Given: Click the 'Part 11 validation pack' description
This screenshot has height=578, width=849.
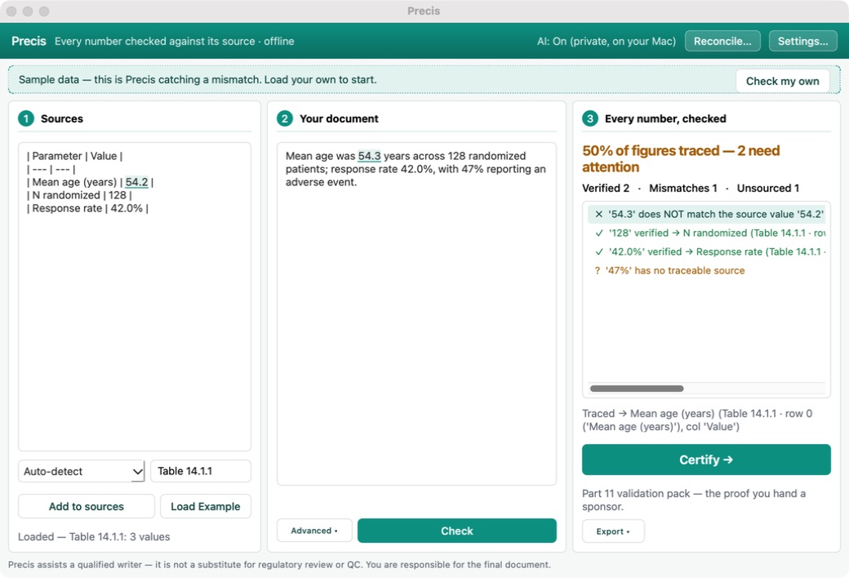Looking at the screenshot, I should tap(694, 500).
